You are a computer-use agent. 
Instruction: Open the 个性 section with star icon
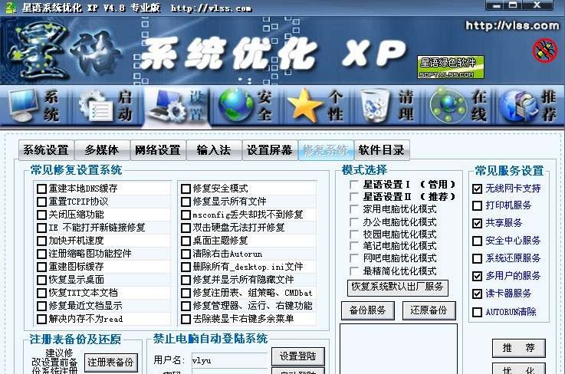click(317, 106)
